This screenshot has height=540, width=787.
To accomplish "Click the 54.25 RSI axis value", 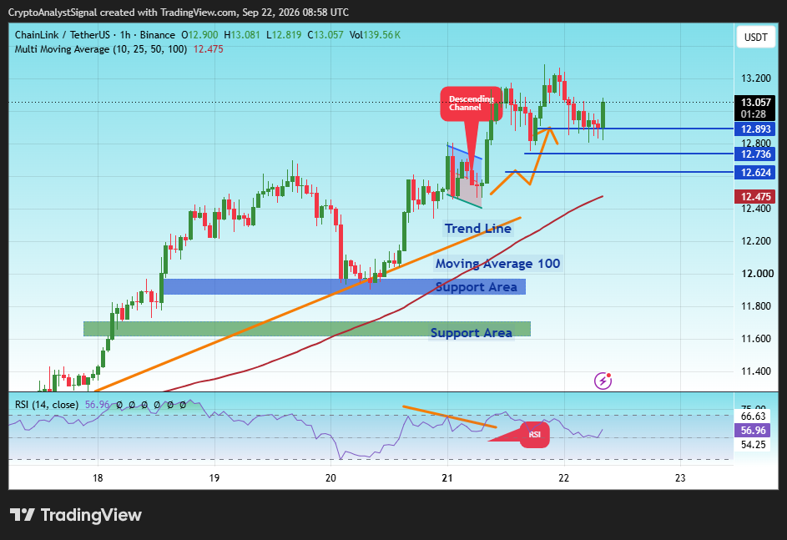I will click(753, 445).
